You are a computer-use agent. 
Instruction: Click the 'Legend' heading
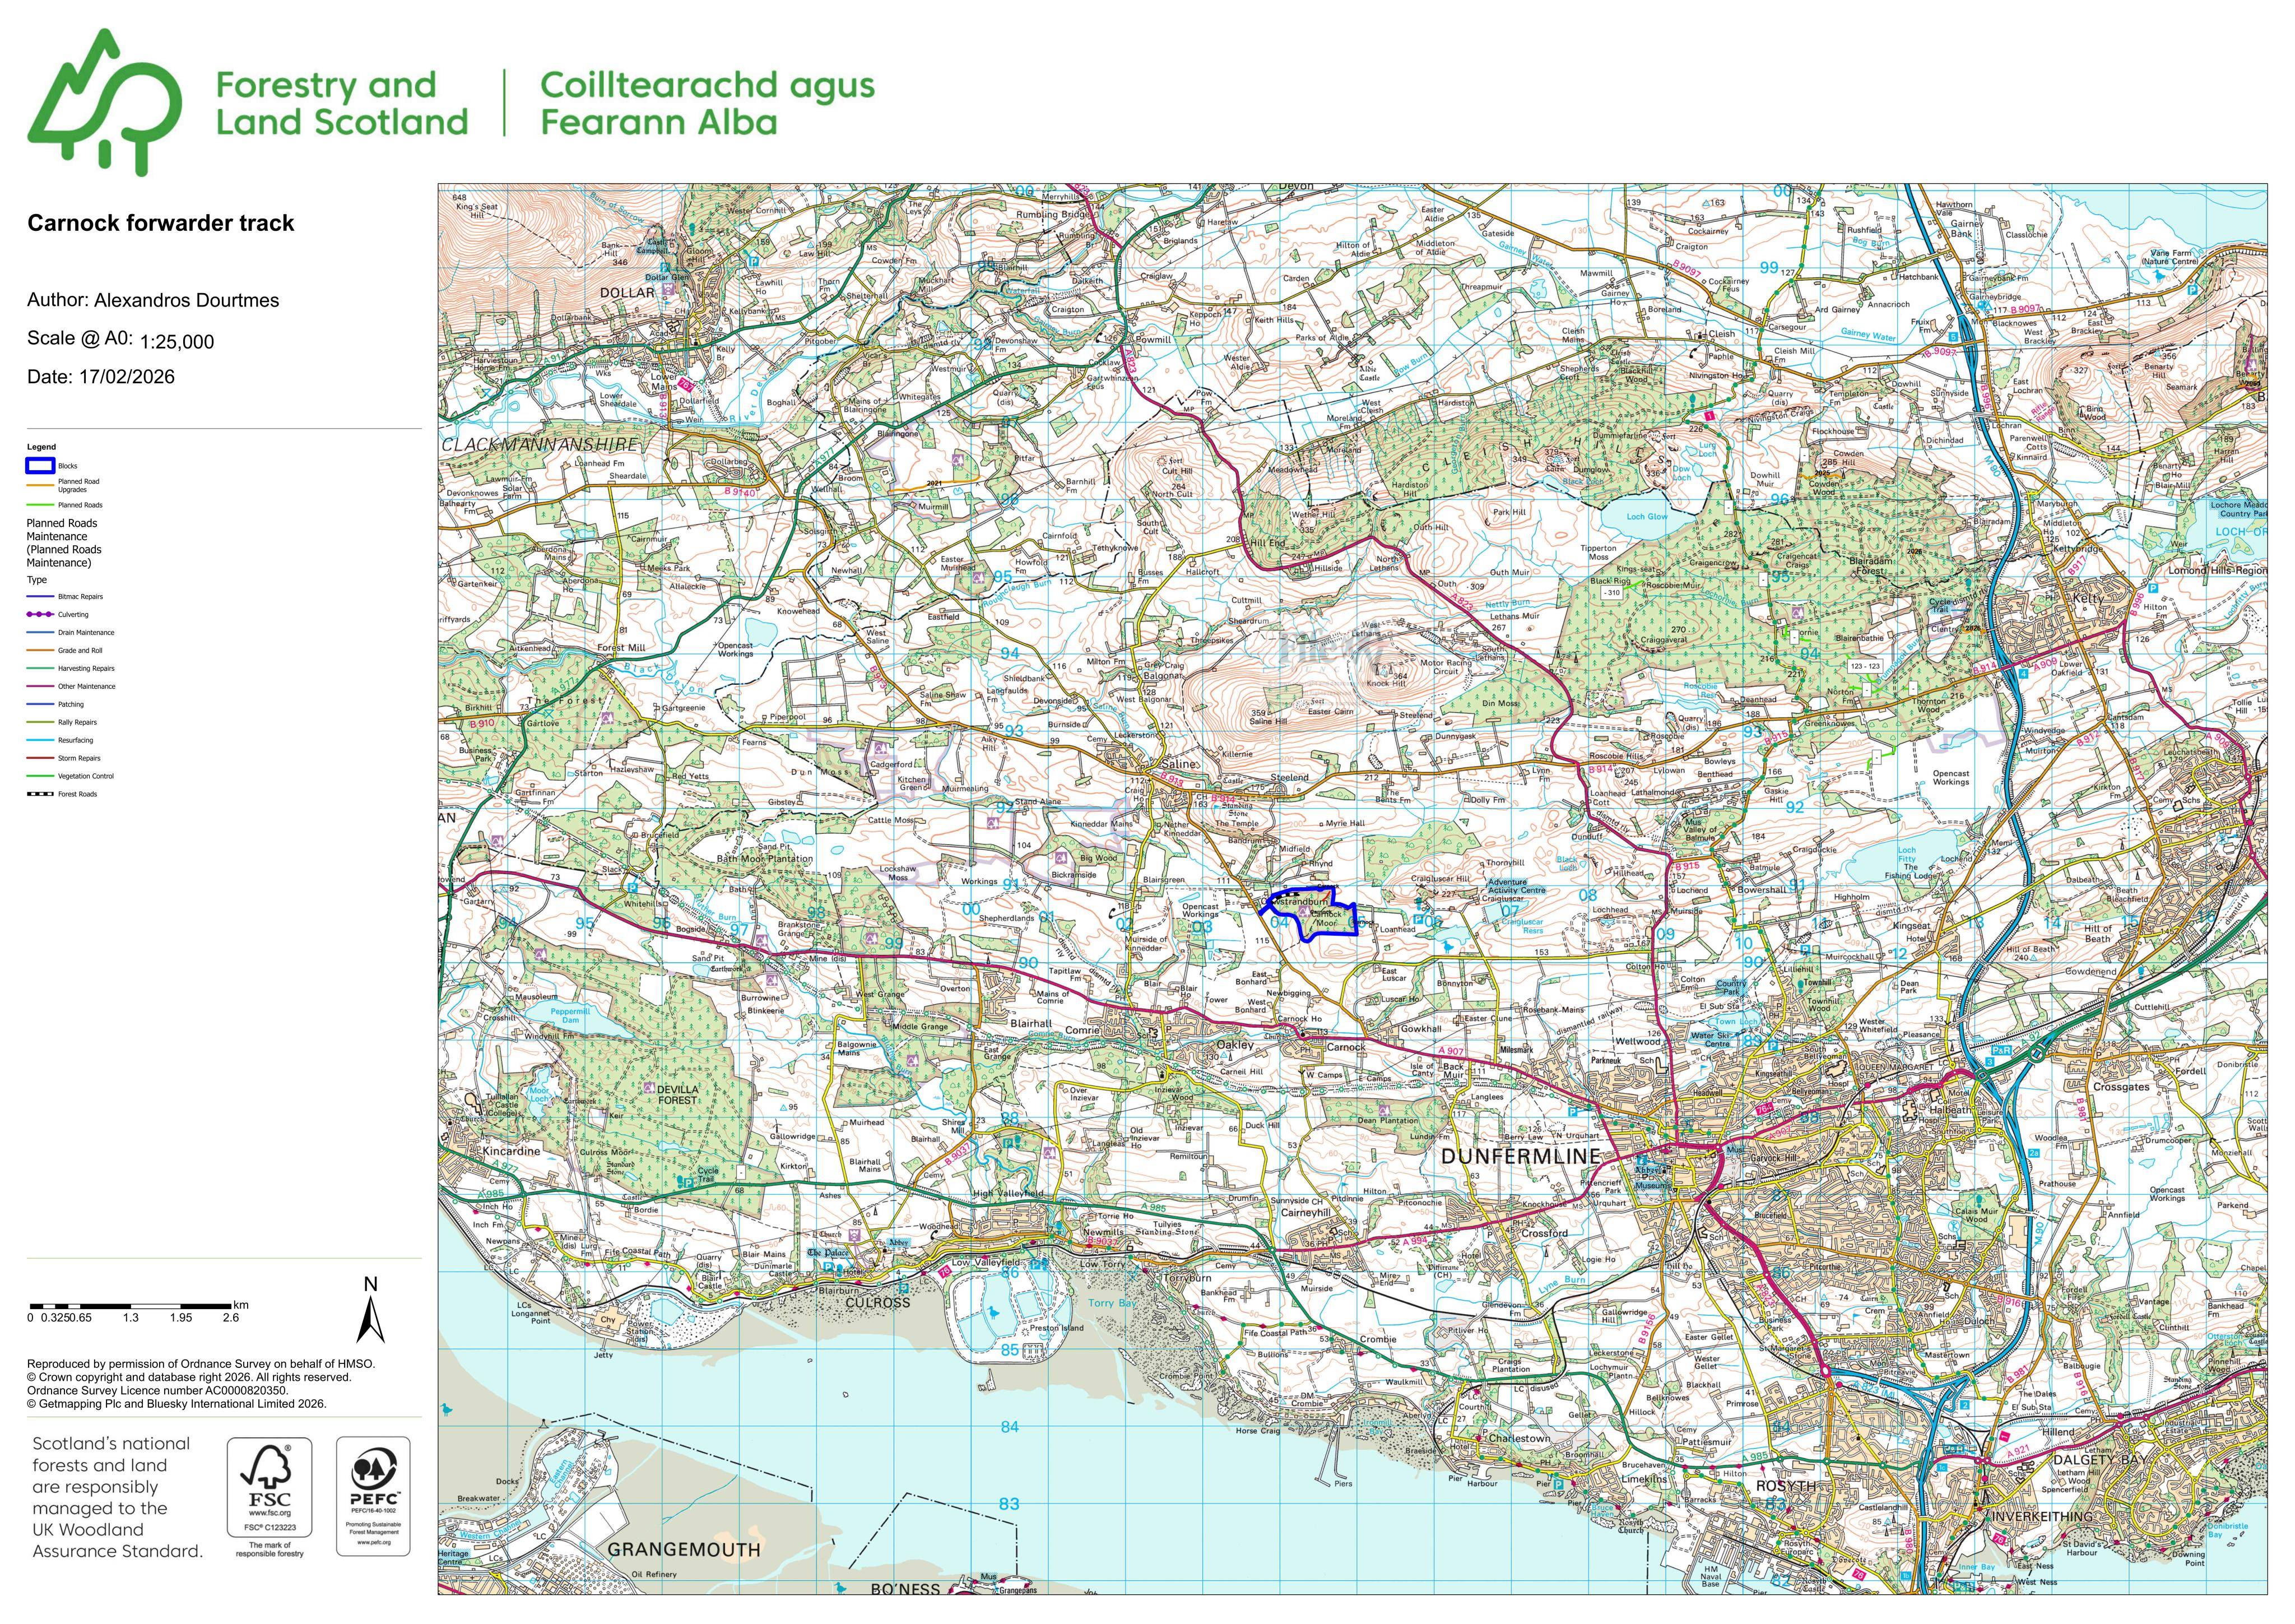pyautogui.click(x=42, y=447)
